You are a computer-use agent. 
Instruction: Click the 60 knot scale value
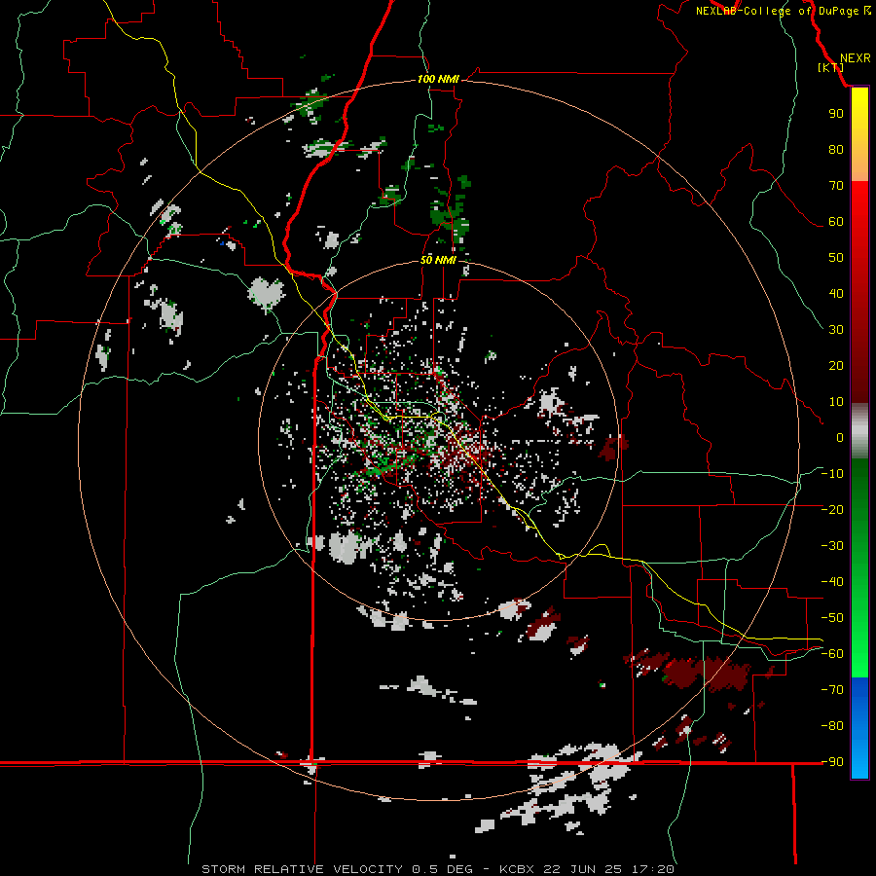(836, 221)
